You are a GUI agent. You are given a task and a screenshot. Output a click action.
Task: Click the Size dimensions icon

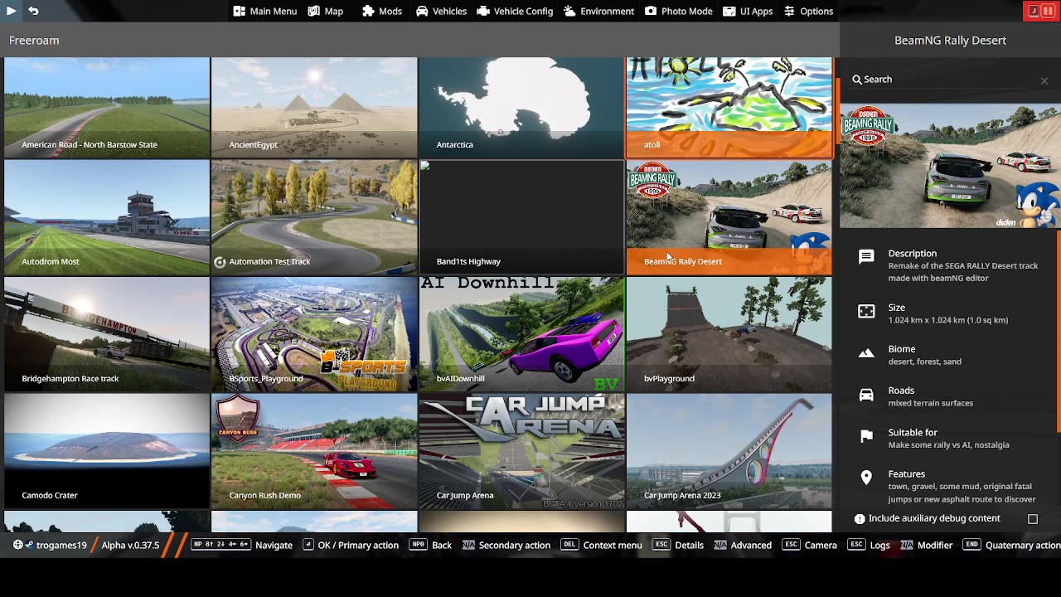[x=866, y=311]
